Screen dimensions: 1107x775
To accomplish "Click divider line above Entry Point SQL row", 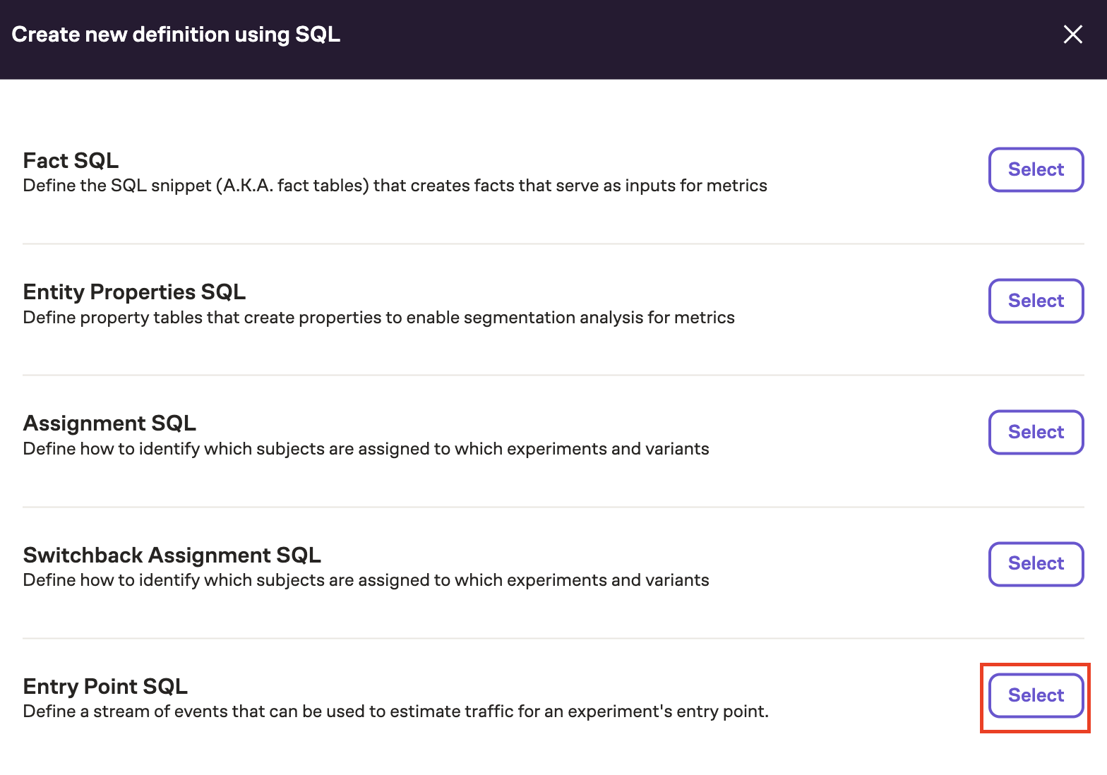I will click(553, 638).
